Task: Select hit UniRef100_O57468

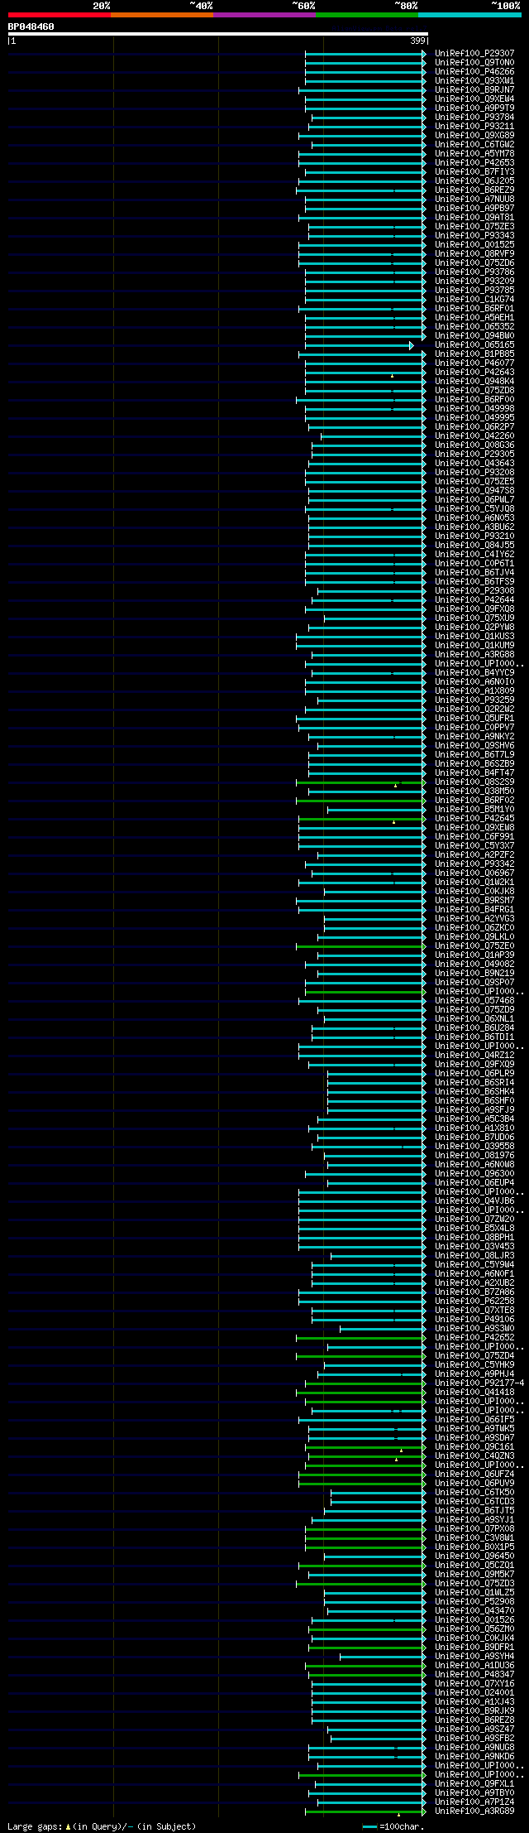Action: [474, 1000]
